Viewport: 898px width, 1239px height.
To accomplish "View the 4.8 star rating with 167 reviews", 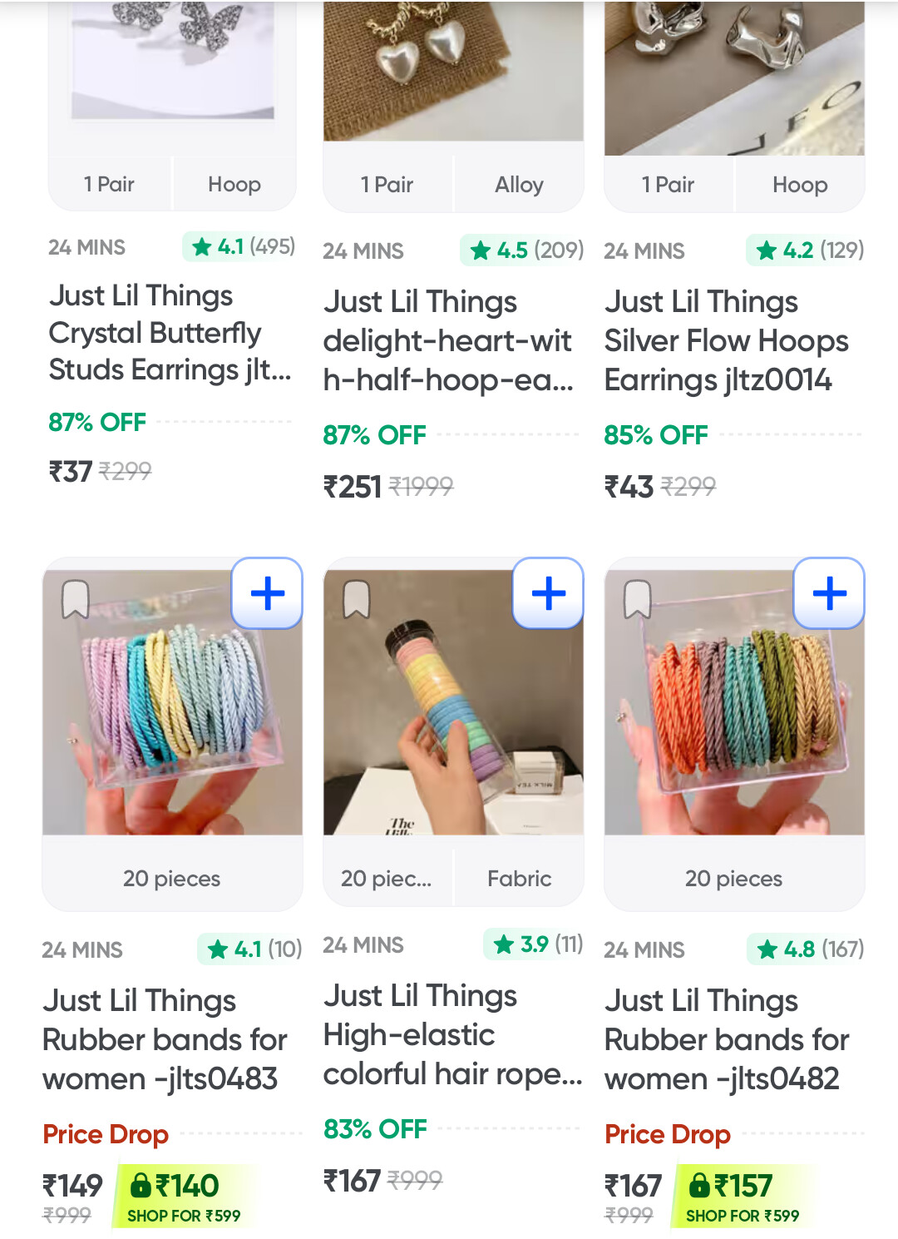I will coord(807,949).
